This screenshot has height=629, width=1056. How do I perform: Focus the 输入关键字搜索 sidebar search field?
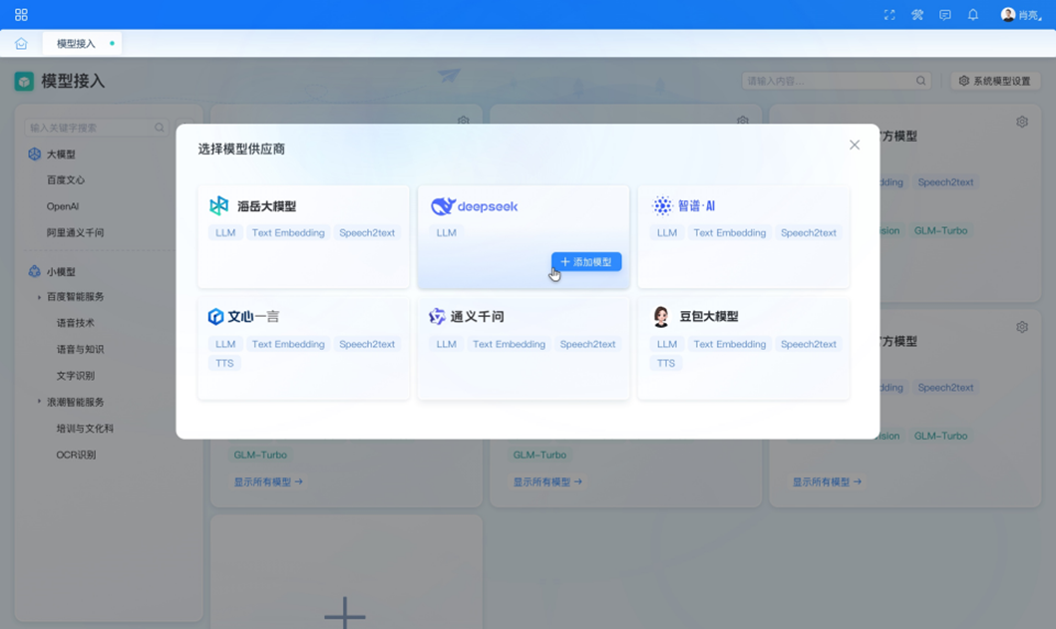click(x=95, y=128)
